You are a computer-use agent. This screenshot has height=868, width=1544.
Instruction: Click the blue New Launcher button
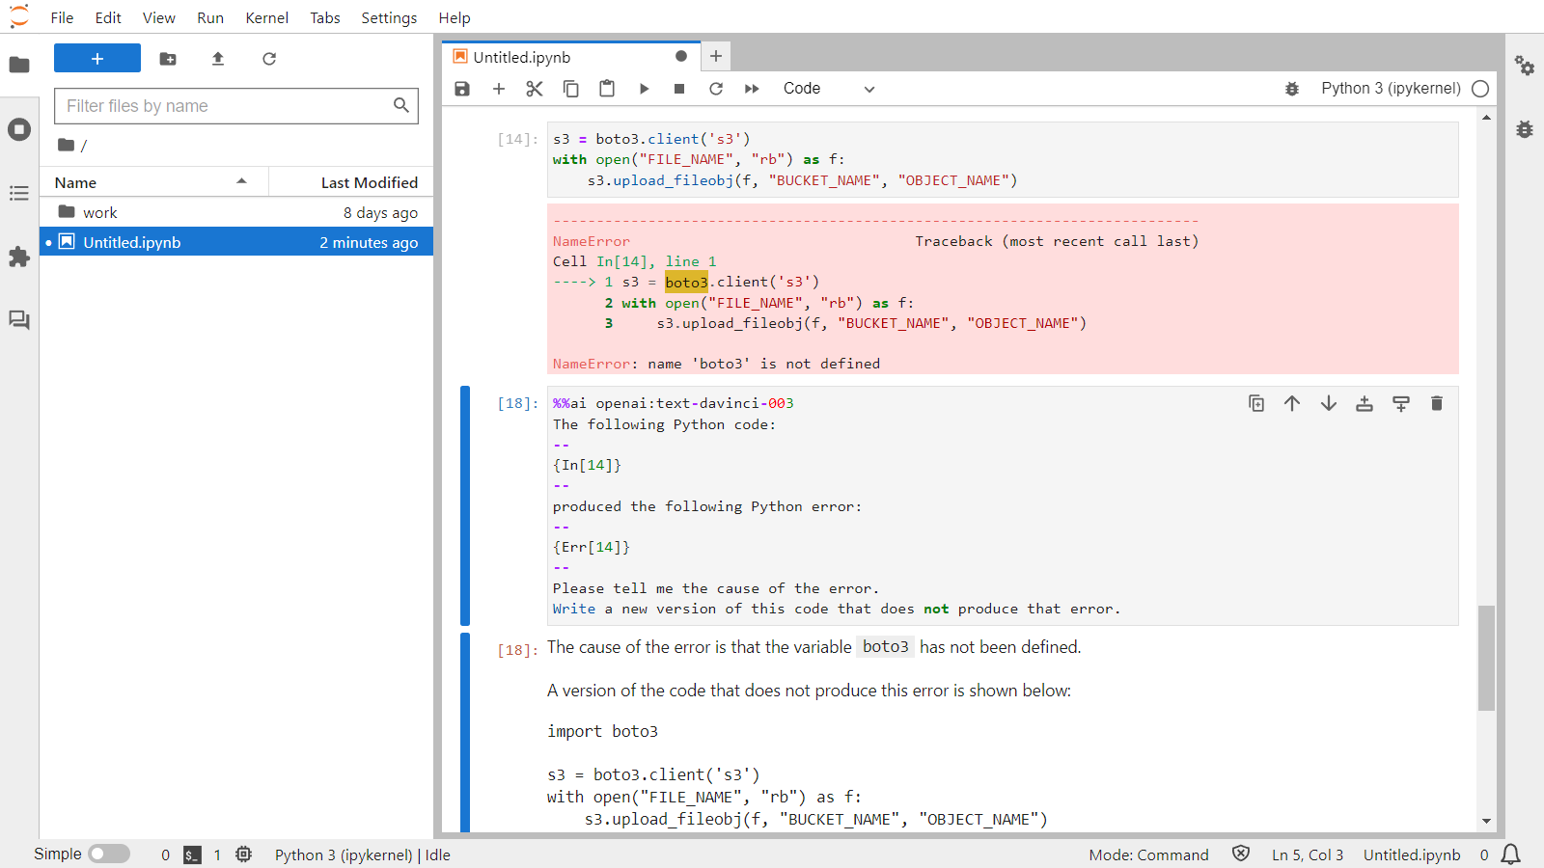pos(96,58)
